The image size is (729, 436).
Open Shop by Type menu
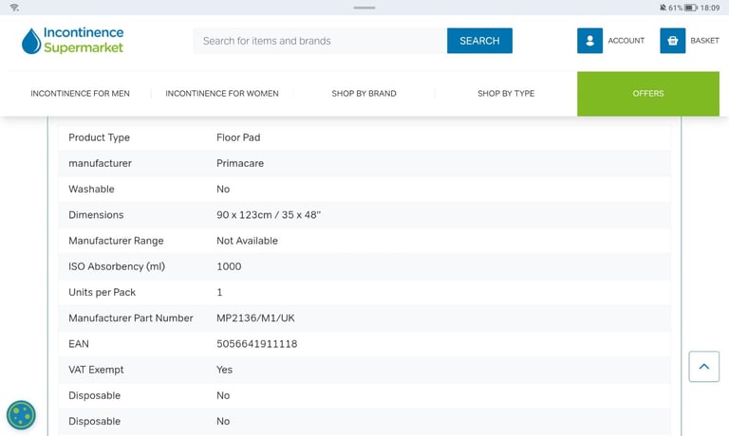pyautogui.click(x=506, y=93)
